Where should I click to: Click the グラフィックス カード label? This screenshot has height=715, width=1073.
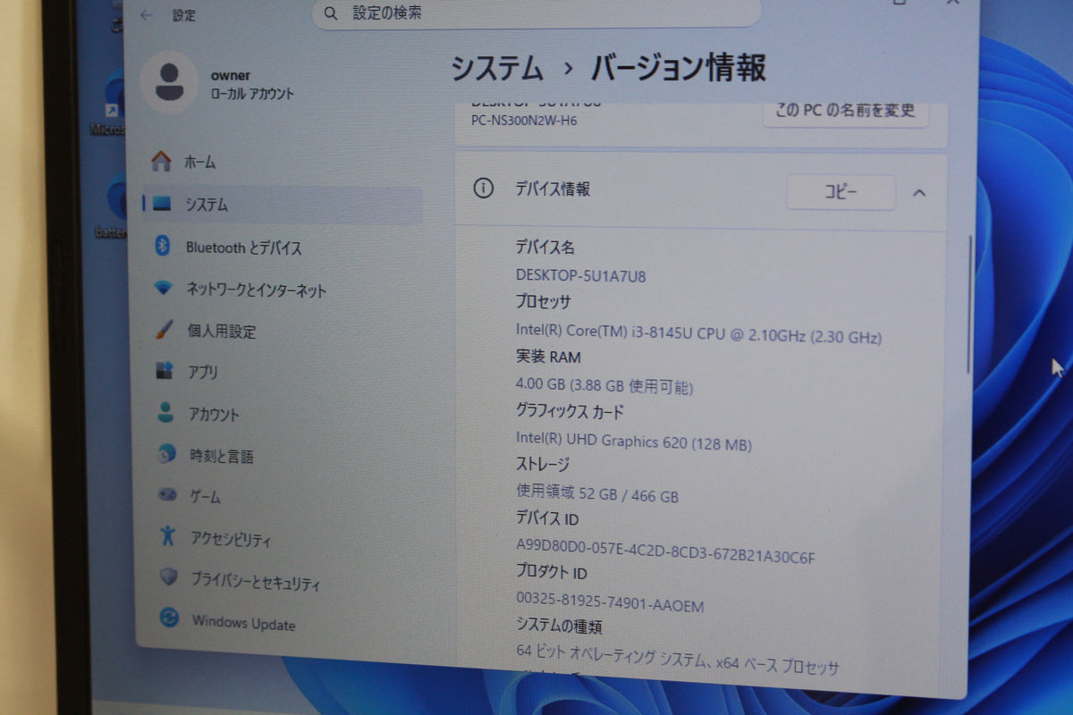pyautogui.click(x=570, y=411)
